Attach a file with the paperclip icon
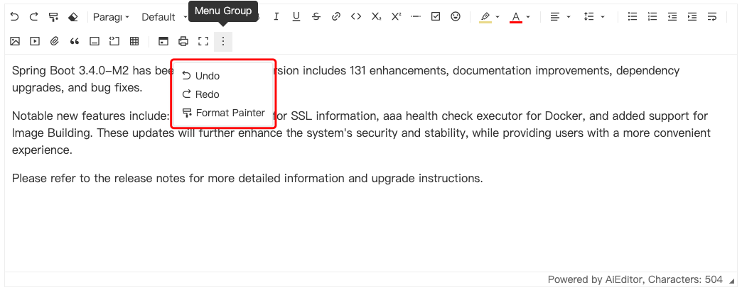Image resolution: width=742 pixels, height=290 pixels. pos(55,42)
